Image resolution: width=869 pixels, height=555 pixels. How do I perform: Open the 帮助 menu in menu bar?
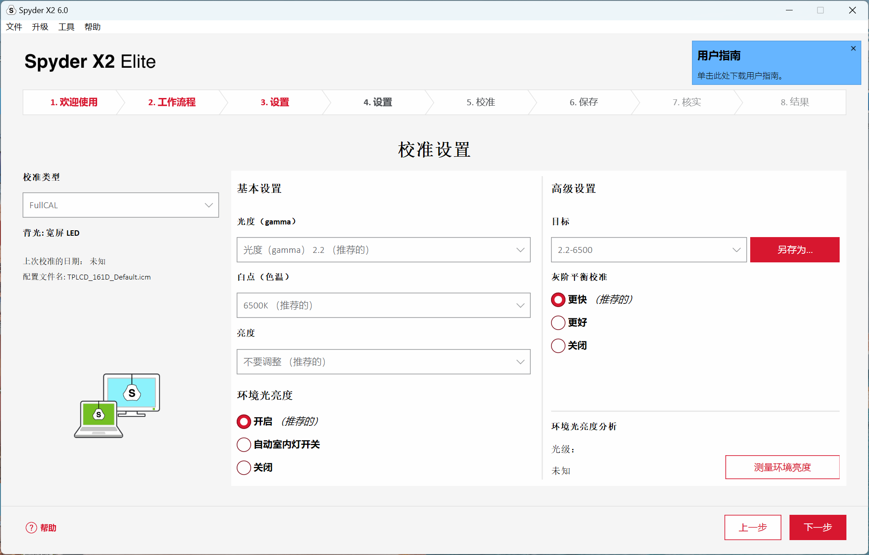pos(93,27)
